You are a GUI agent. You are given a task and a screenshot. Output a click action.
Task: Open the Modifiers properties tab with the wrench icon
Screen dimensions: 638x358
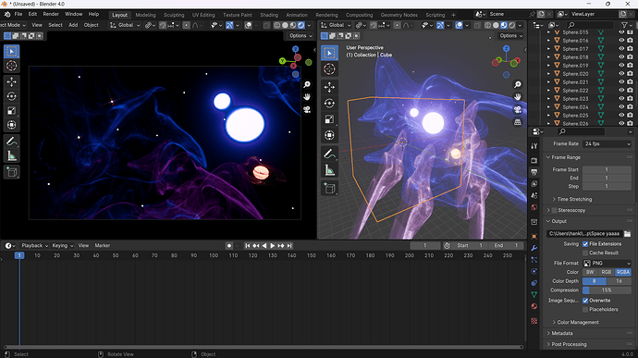tap(534, 248)
